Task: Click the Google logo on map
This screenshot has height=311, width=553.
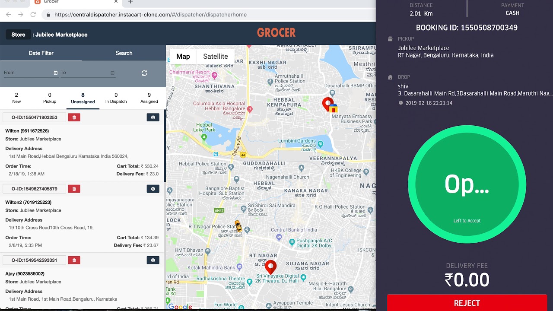Action: pos(180,307)
